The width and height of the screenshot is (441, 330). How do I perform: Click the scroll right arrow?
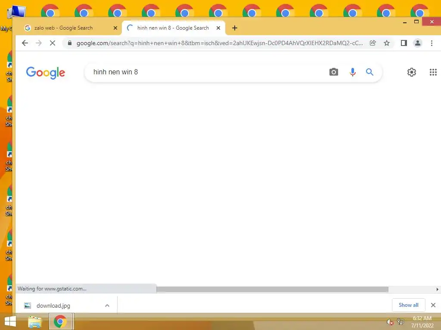pos(437,289)
